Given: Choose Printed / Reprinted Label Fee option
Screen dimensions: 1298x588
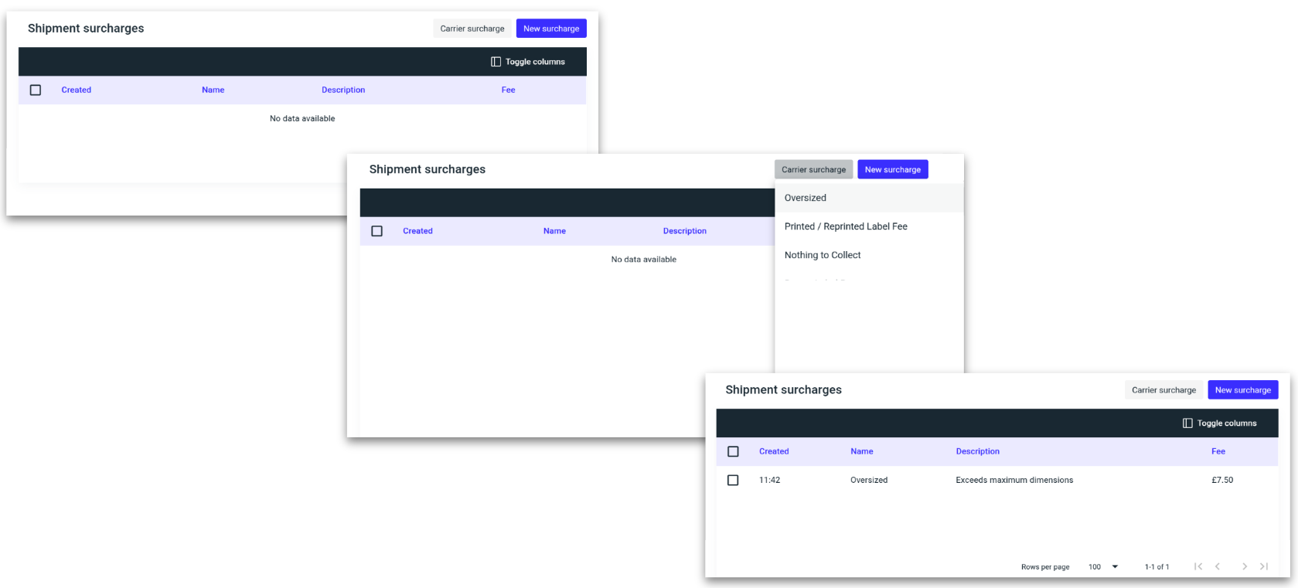Looking at the screenshot, I should pos(846,226).
